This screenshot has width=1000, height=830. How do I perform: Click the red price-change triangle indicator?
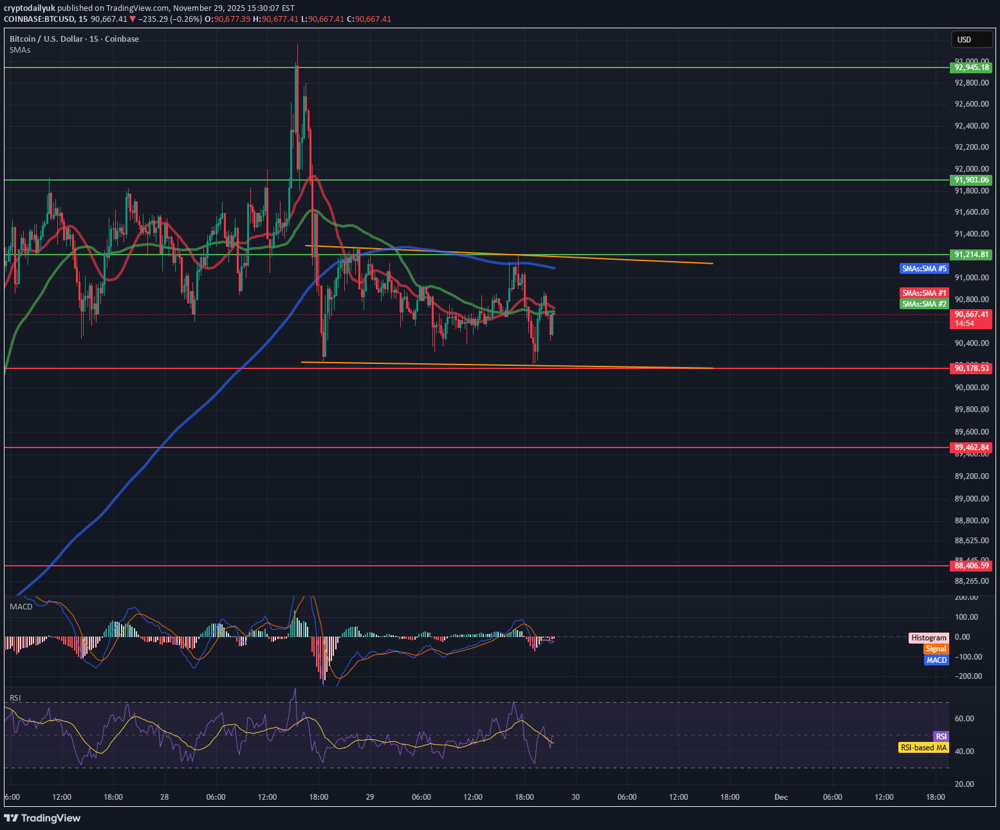click(x=132, y=19)
